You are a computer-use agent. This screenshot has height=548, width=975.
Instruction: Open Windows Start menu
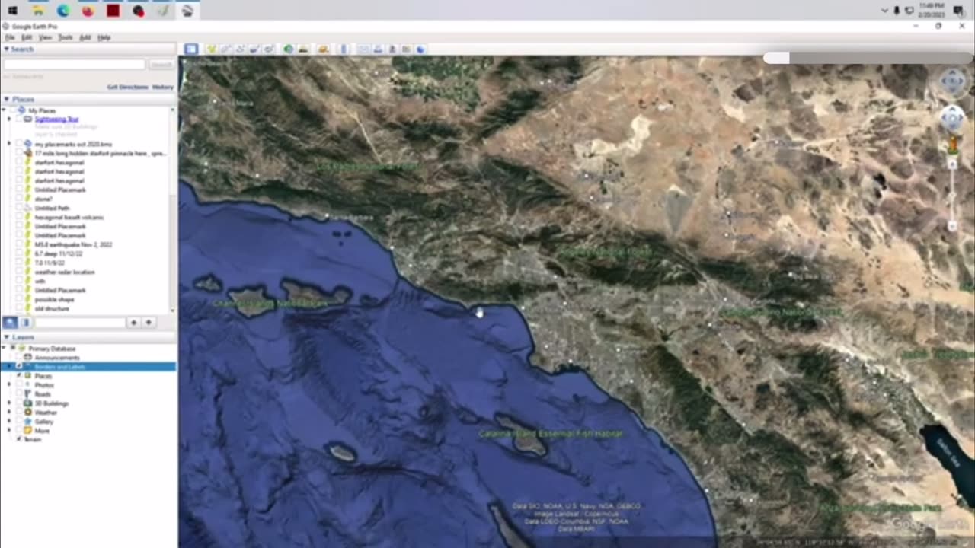[12, 10]
